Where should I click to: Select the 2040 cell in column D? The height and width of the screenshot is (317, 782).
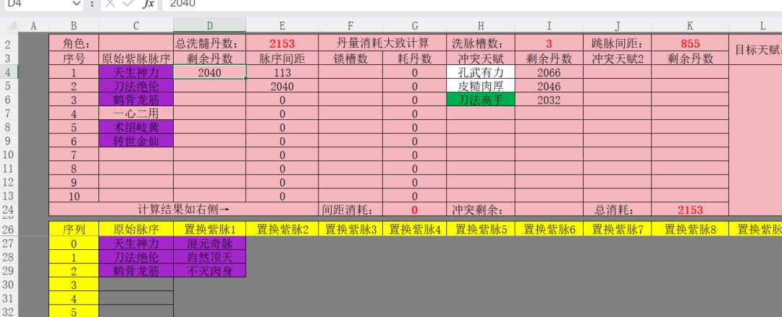pos(209,72)
